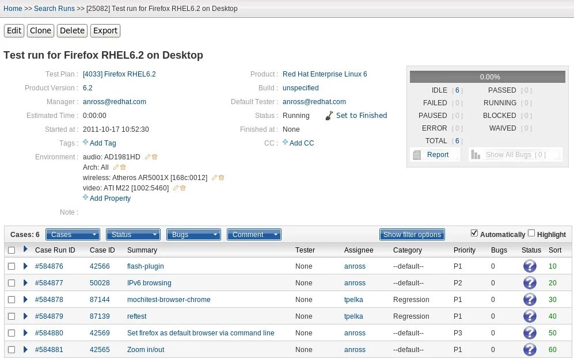Click the plus icon next to Add Tag
This screenshot has height=363, width=574.
tap(85, 142)
